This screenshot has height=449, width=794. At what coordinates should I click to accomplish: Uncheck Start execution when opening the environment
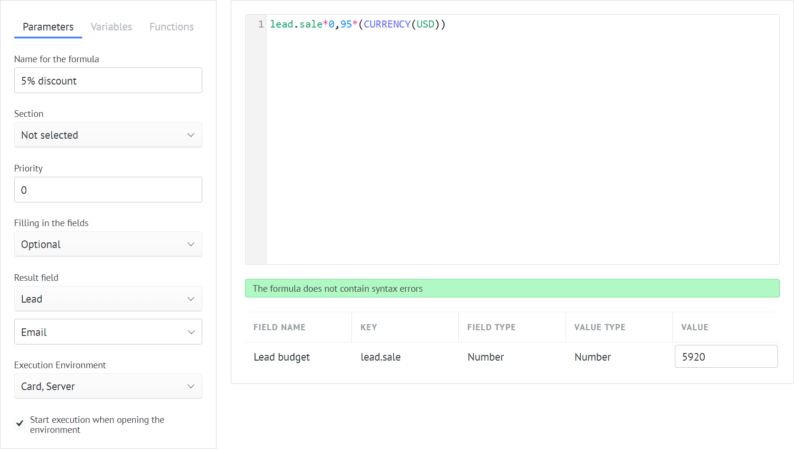click(x=19, y=423)
